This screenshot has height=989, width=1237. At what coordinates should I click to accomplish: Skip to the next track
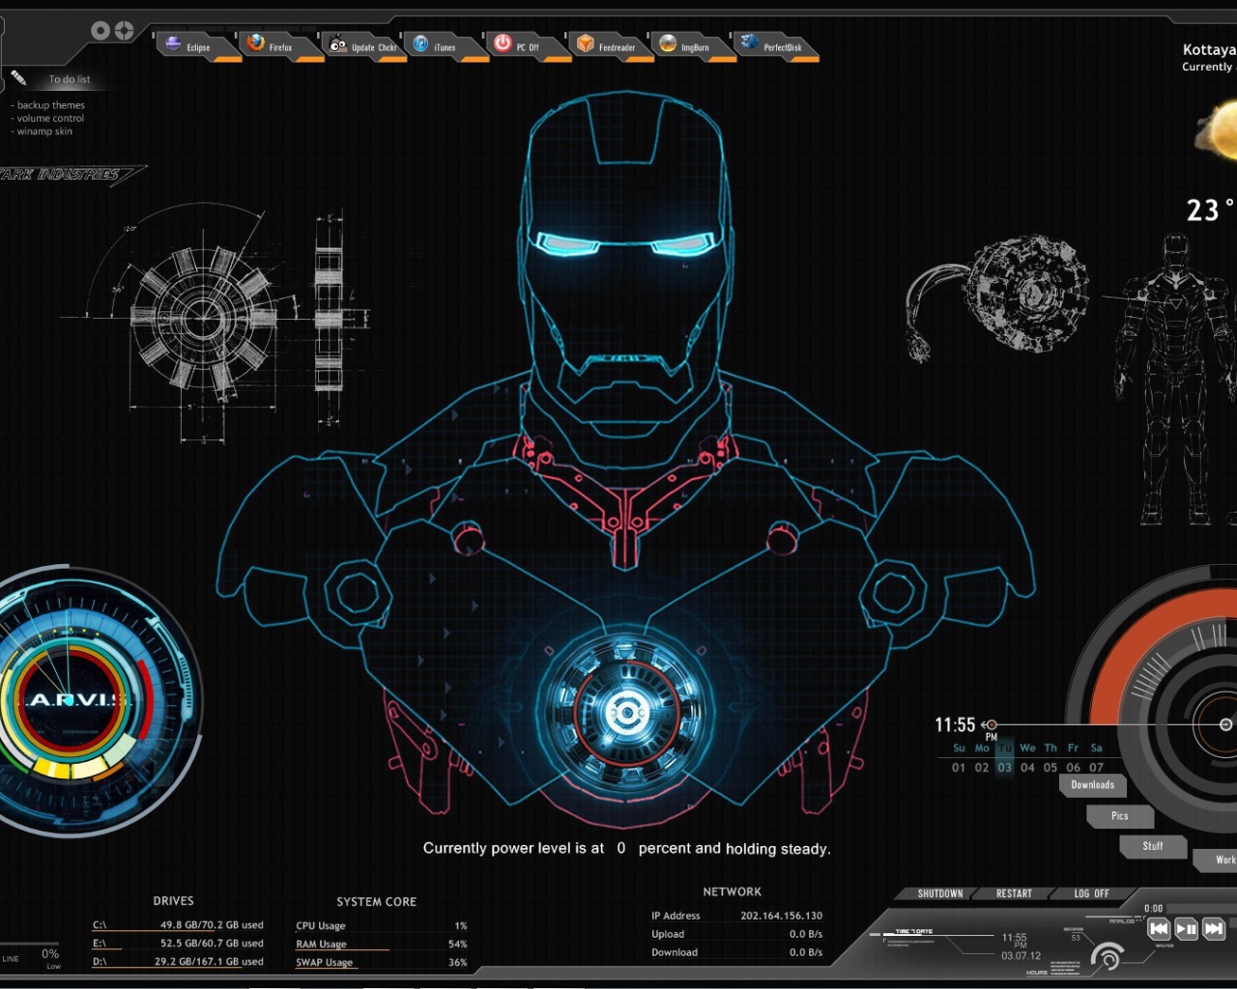point(1214,929)
